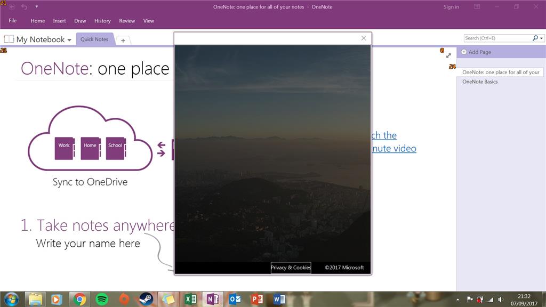Open Word from the taskbar
The width and height of the screenshot is (546, 307).
[x=279, y=299]
